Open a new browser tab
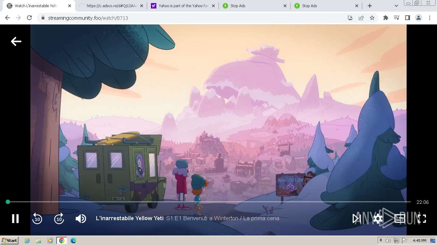437x245 pixels. coord(370,6)
